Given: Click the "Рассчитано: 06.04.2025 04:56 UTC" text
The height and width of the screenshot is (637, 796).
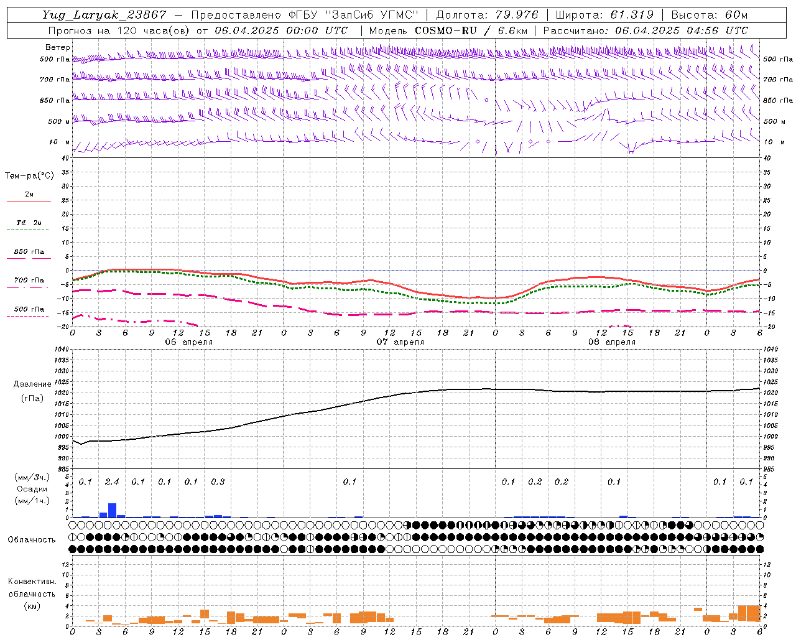Looking at the screenshot, I should (646, 30).
